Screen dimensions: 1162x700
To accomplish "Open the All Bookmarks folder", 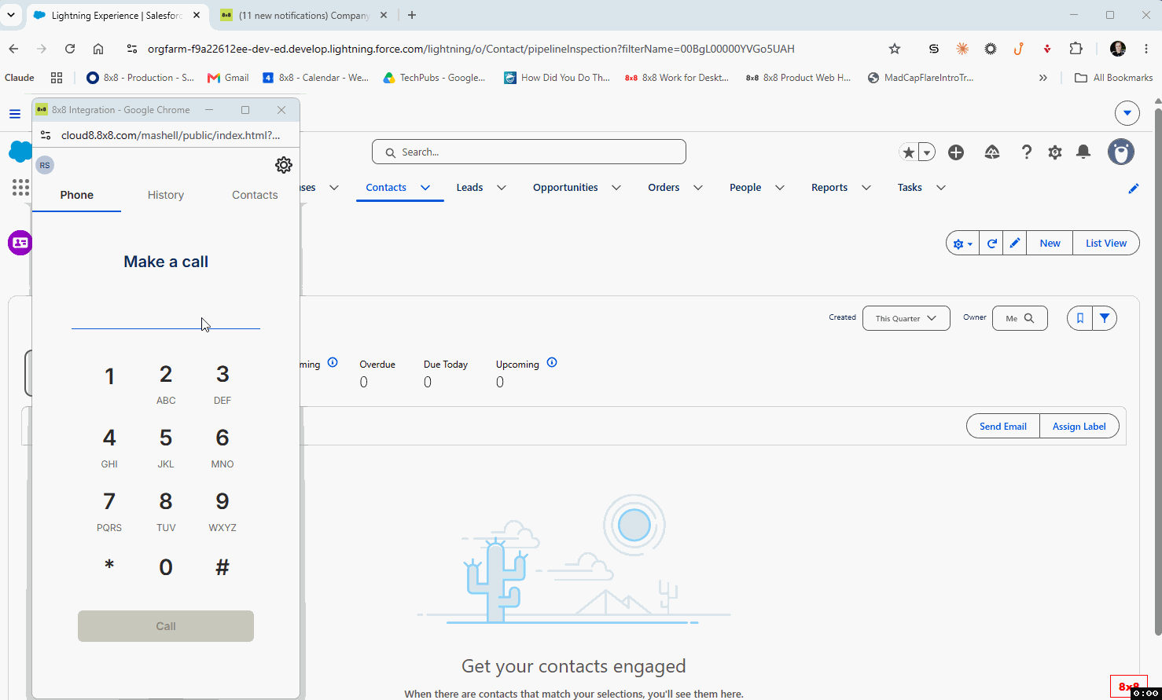I will pyautogui.click(x=1113, y=78).
